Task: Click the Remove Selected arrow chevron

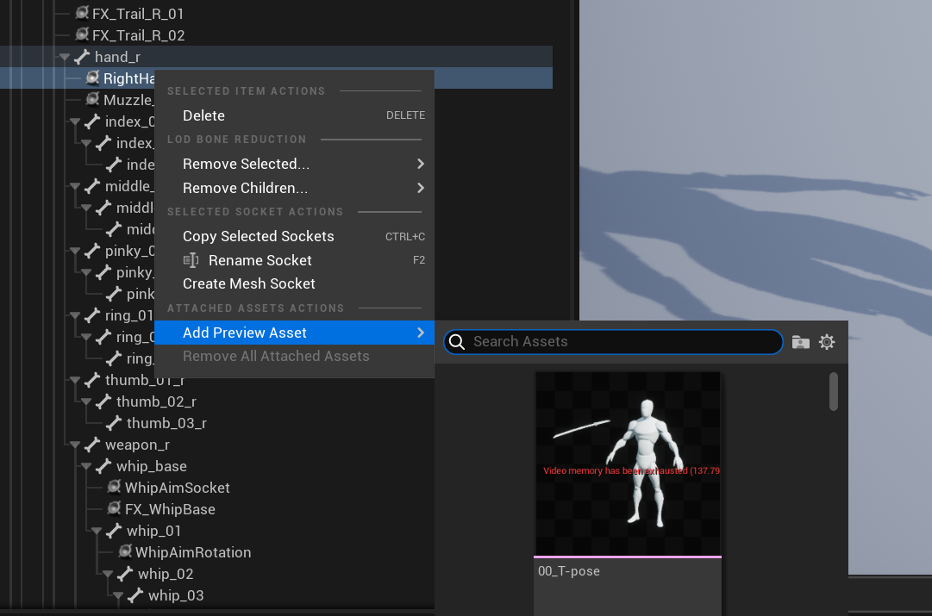Action: [421, 164]
